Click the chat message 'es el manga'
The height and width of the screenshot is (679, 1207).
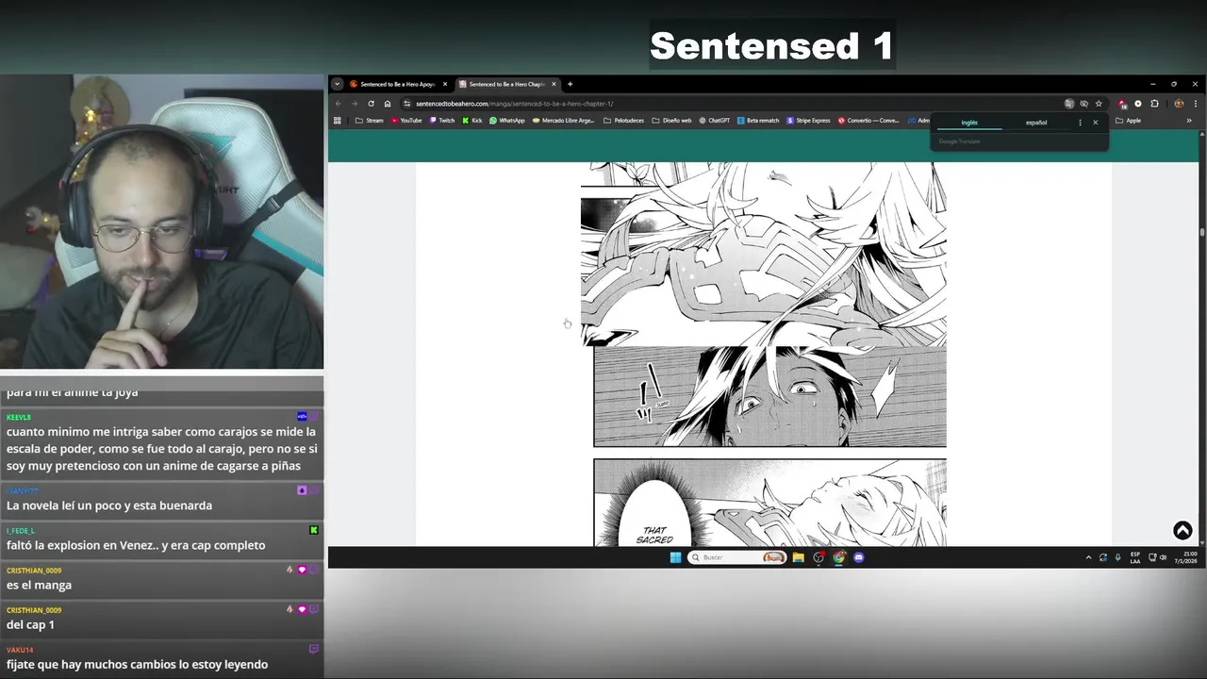[x=39, y=585]
